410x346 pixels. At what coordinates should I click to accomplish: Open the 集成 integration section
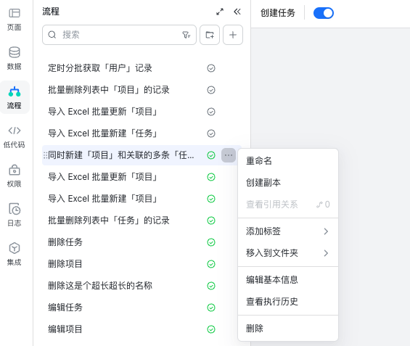click(14, 254)
